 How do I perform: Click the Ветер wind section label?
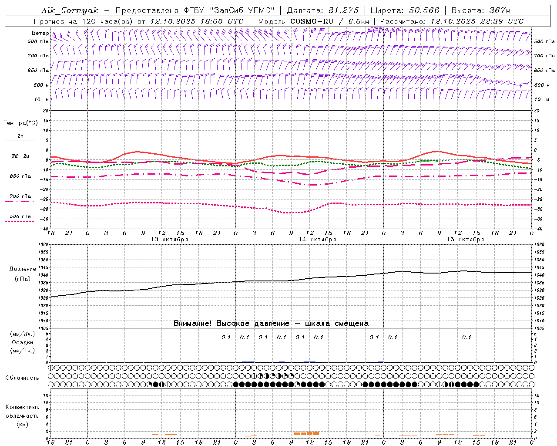(x=40, y=33)
